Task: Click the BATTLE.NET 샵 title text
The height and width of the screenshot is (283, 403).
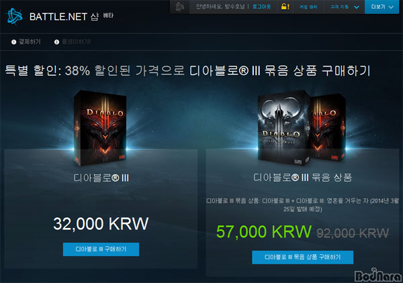Action: click(x=64, y=17)
